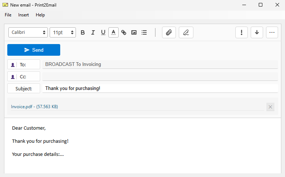Click the To recipients field
This screenshot has height=177, width=285.
(x=160, y=64)
